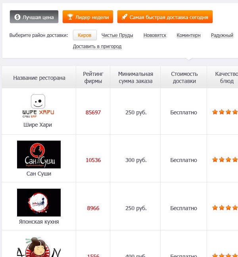
Task: Click '250 руб.' in Японская кухня row
Action: [136, 208]
